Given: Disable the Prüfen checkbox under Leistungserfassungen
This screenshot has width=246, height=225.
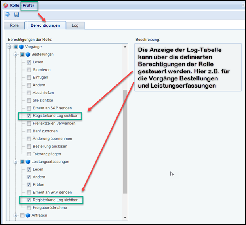Looking at the screenshot, I should click(29, 185).
